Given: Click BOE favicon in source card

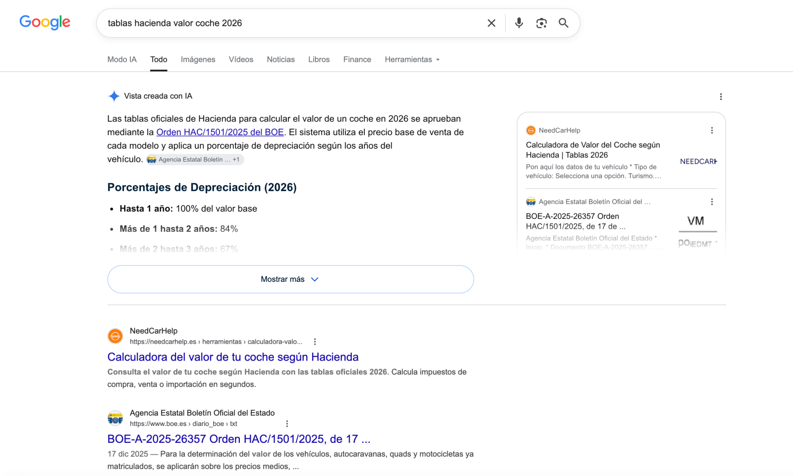Looking at the screenshot, I should point(531,202).
